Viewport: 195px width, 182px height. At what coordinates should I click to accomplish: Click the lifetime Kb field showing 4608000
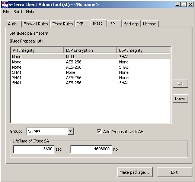[91, 149]
